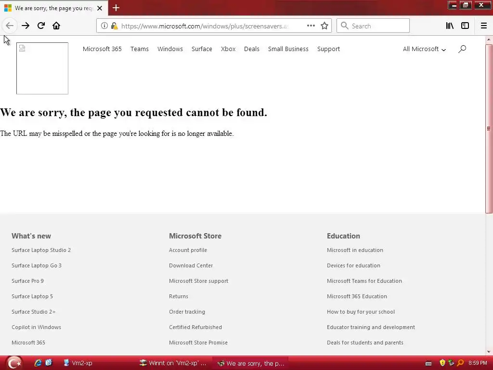Screen dimensions: 493x370
Task: Click second quick launch icon
Action: (49, 363)
